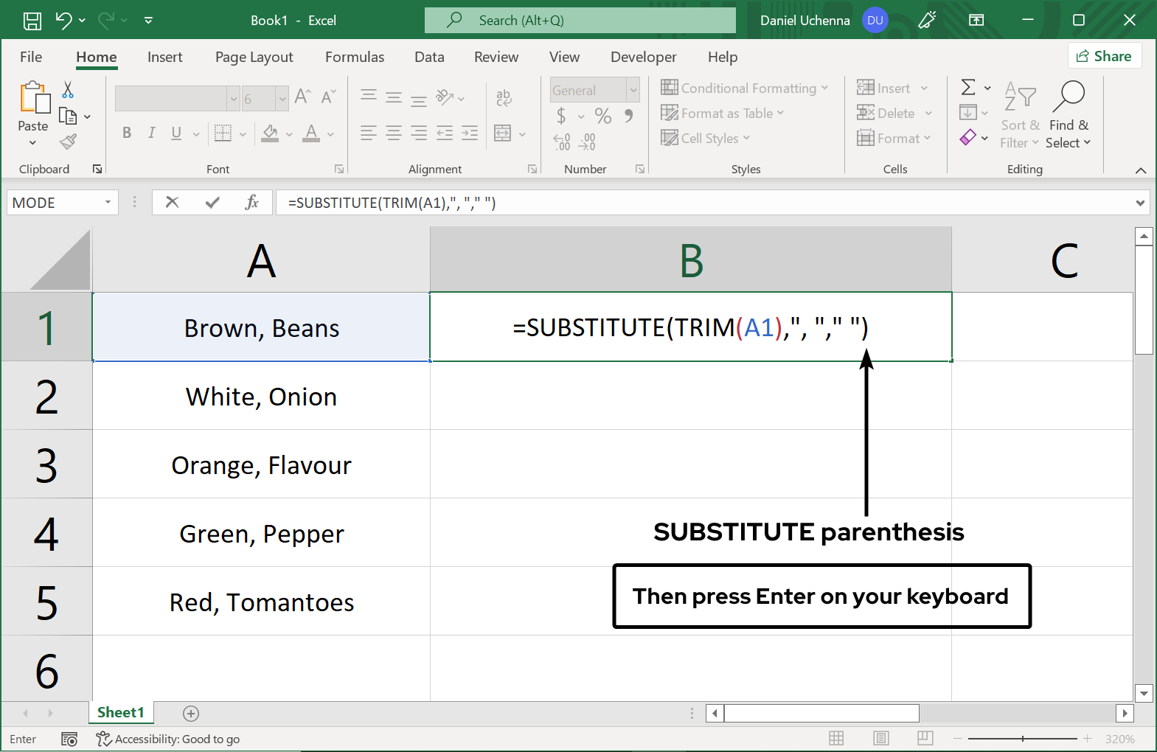Confirm formula with the checkmark icon
The width and height of the screenshot is (1157, 752).
click(x=212, y=202)
